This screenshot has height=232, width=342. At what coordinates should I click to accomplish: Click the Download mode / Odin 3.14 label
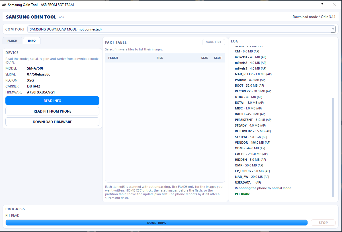[314, 17]
